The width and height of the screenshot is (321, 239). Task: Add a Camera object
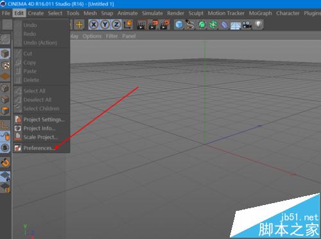pos(247,25)
